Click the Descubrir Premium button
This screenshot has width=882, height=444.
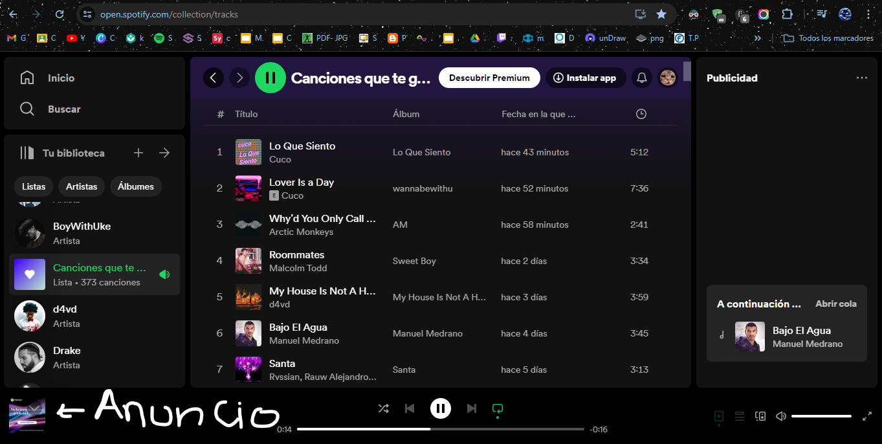[489, 78]
